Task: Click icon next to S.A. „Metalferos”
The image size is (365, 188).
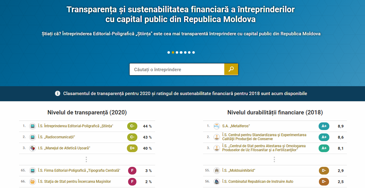Action: point(217,126)
